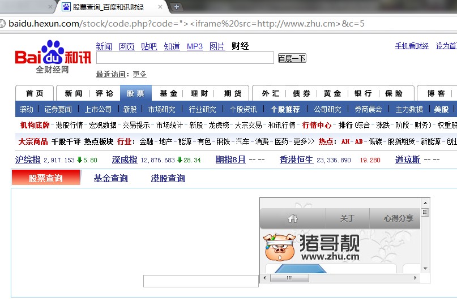The height and width of the screenshot is (306, 457).
Task: Click the iframe vertical scrollbar thumb
Action: 425,212
